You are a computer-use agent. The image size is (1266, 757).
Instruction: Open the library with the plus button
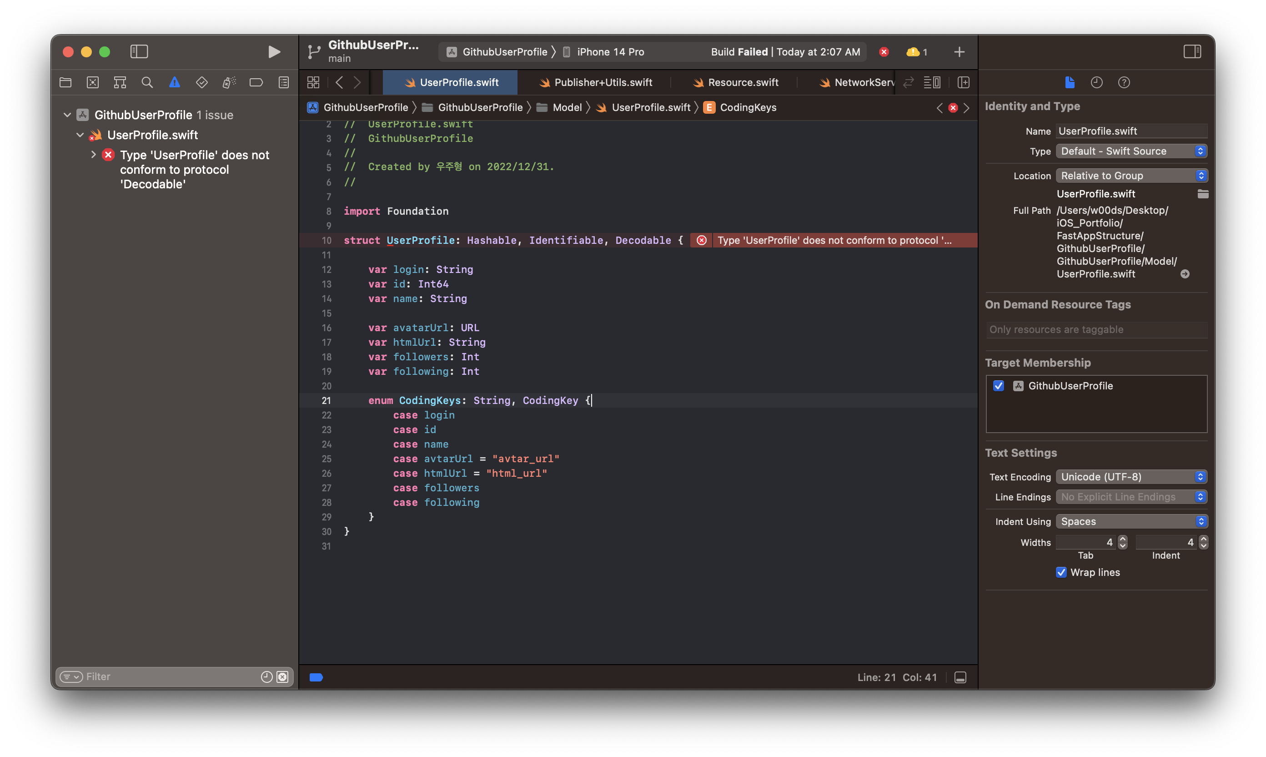click(959, 51)
